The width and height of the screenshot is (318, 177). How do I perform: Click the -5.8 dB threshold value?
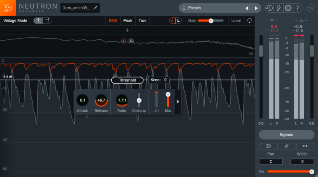click(x=8, y=76)
